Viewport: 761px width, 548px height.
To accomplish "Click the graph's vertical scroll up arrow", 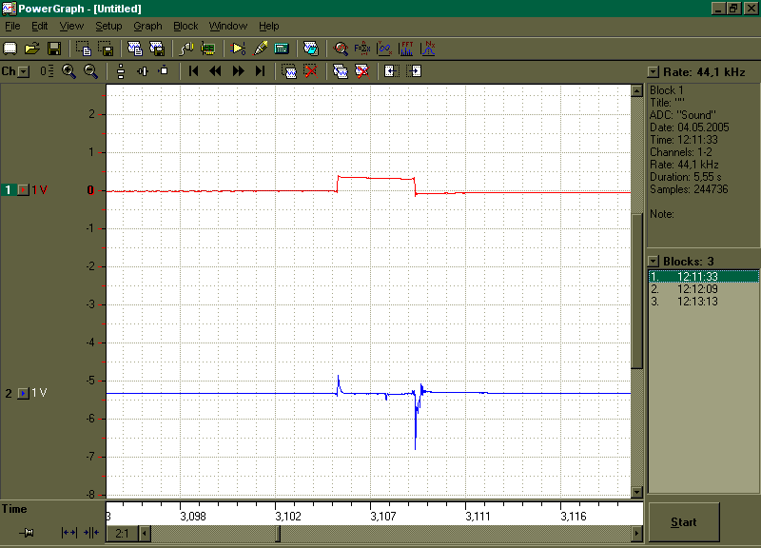I will pyautogui.click(x=636, y=90).
